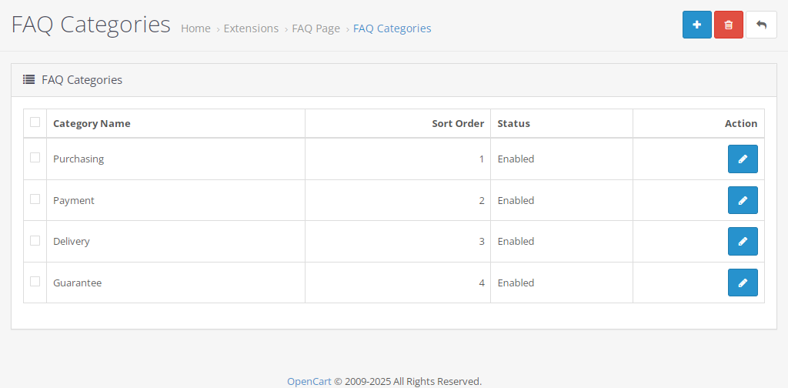
Task: Check the Payment row checkbox
Action: [x=35, y=199]
